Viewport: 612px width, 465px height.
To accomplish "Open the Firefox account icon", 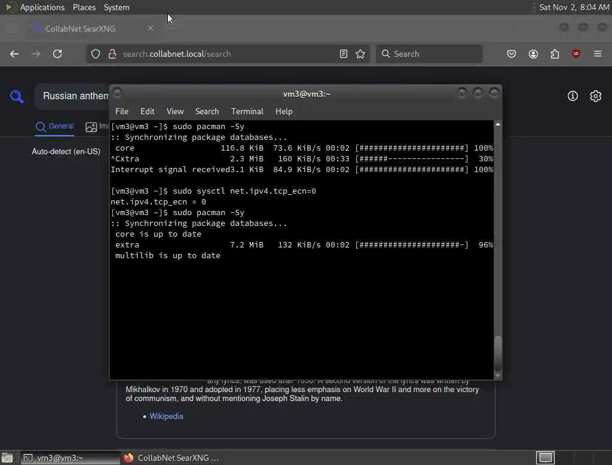I will 533,54.
